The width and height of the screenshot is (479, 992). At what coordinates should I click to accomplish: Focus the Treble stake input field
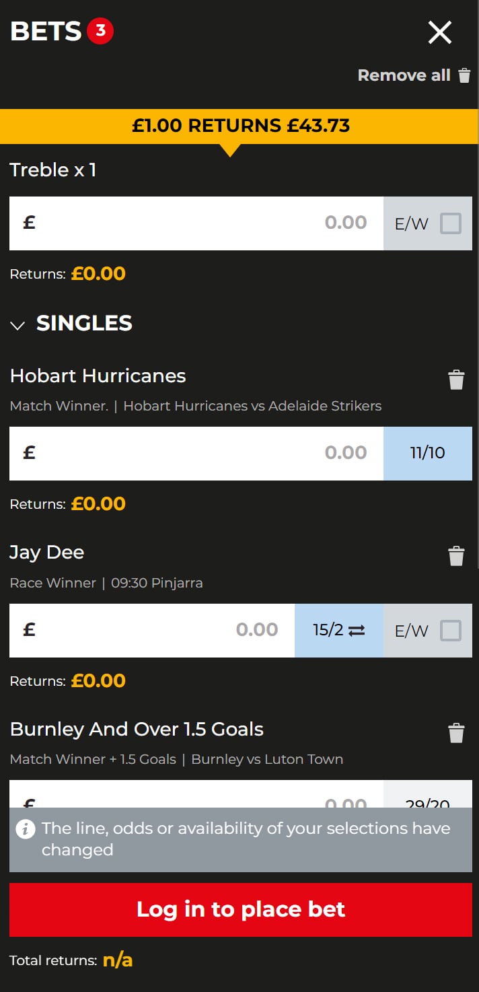196,223
